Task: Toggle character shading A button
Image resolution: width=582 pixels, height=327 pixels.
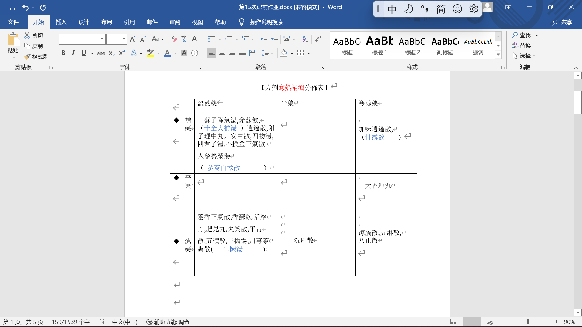Action: 184,53
